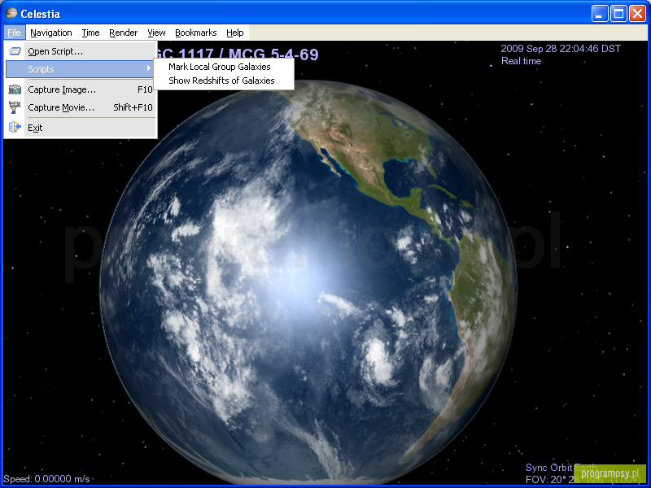This screenshot has width=651, height=488.
Task: Choose Capture Movie... from the File menu
Action: (81, 107)
